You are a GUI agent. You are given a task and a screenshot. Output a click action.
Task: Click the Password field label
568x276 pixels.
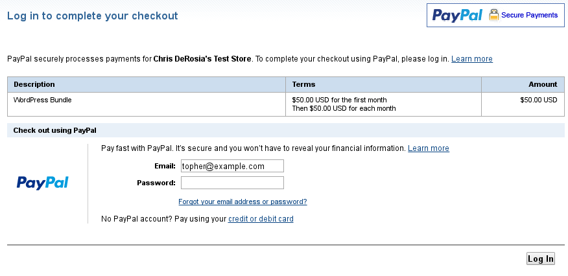(156, 183)
